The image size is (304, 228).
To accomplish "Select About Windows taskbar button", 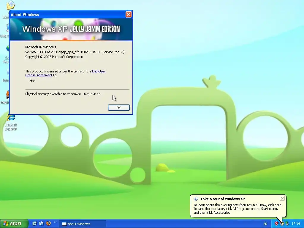I will tap(83, 224).
